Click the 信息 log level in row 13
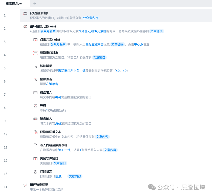 coord(58,176)
